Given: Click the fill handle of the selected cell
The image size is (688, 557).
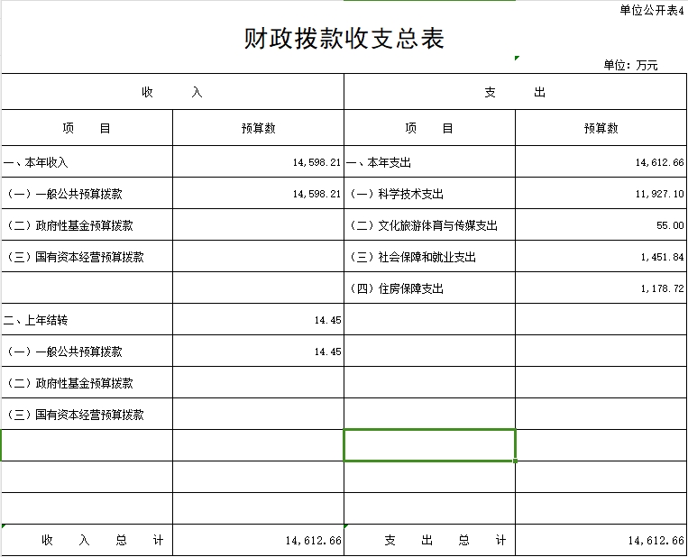Looking at the screenshot, I should 515,461.
